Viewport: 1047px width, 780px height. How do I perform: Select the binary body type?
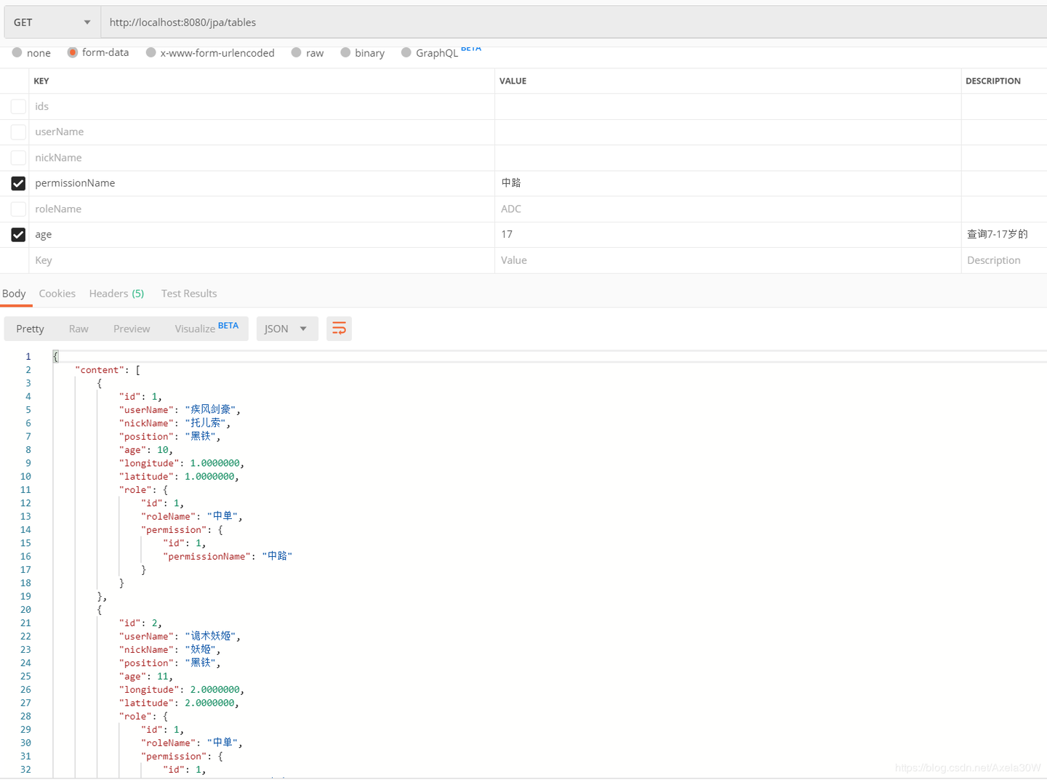click(x=346, y=52)
